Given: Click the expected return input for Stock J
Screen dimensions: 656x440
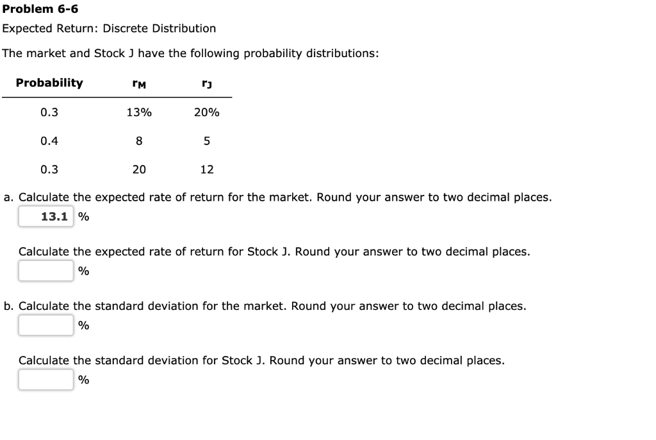Looking at the screenshot, I should (45, 270).
